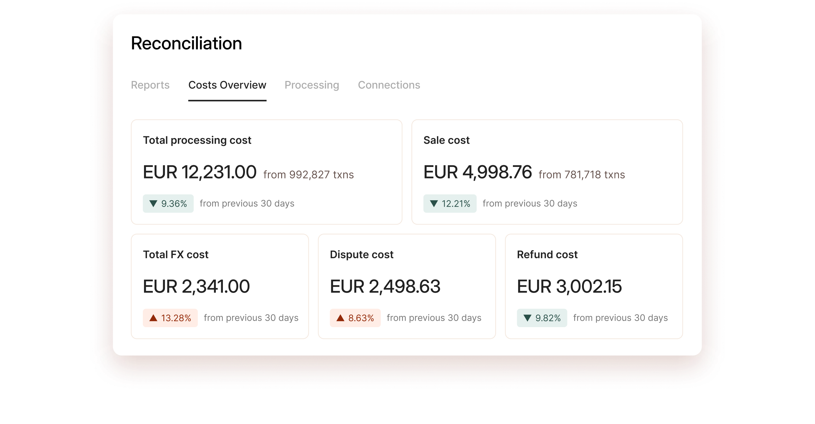This screenshot has width=815, height=424.
Task: Click the EUR 3,002.15 refund amount
Action: point(569,286)
